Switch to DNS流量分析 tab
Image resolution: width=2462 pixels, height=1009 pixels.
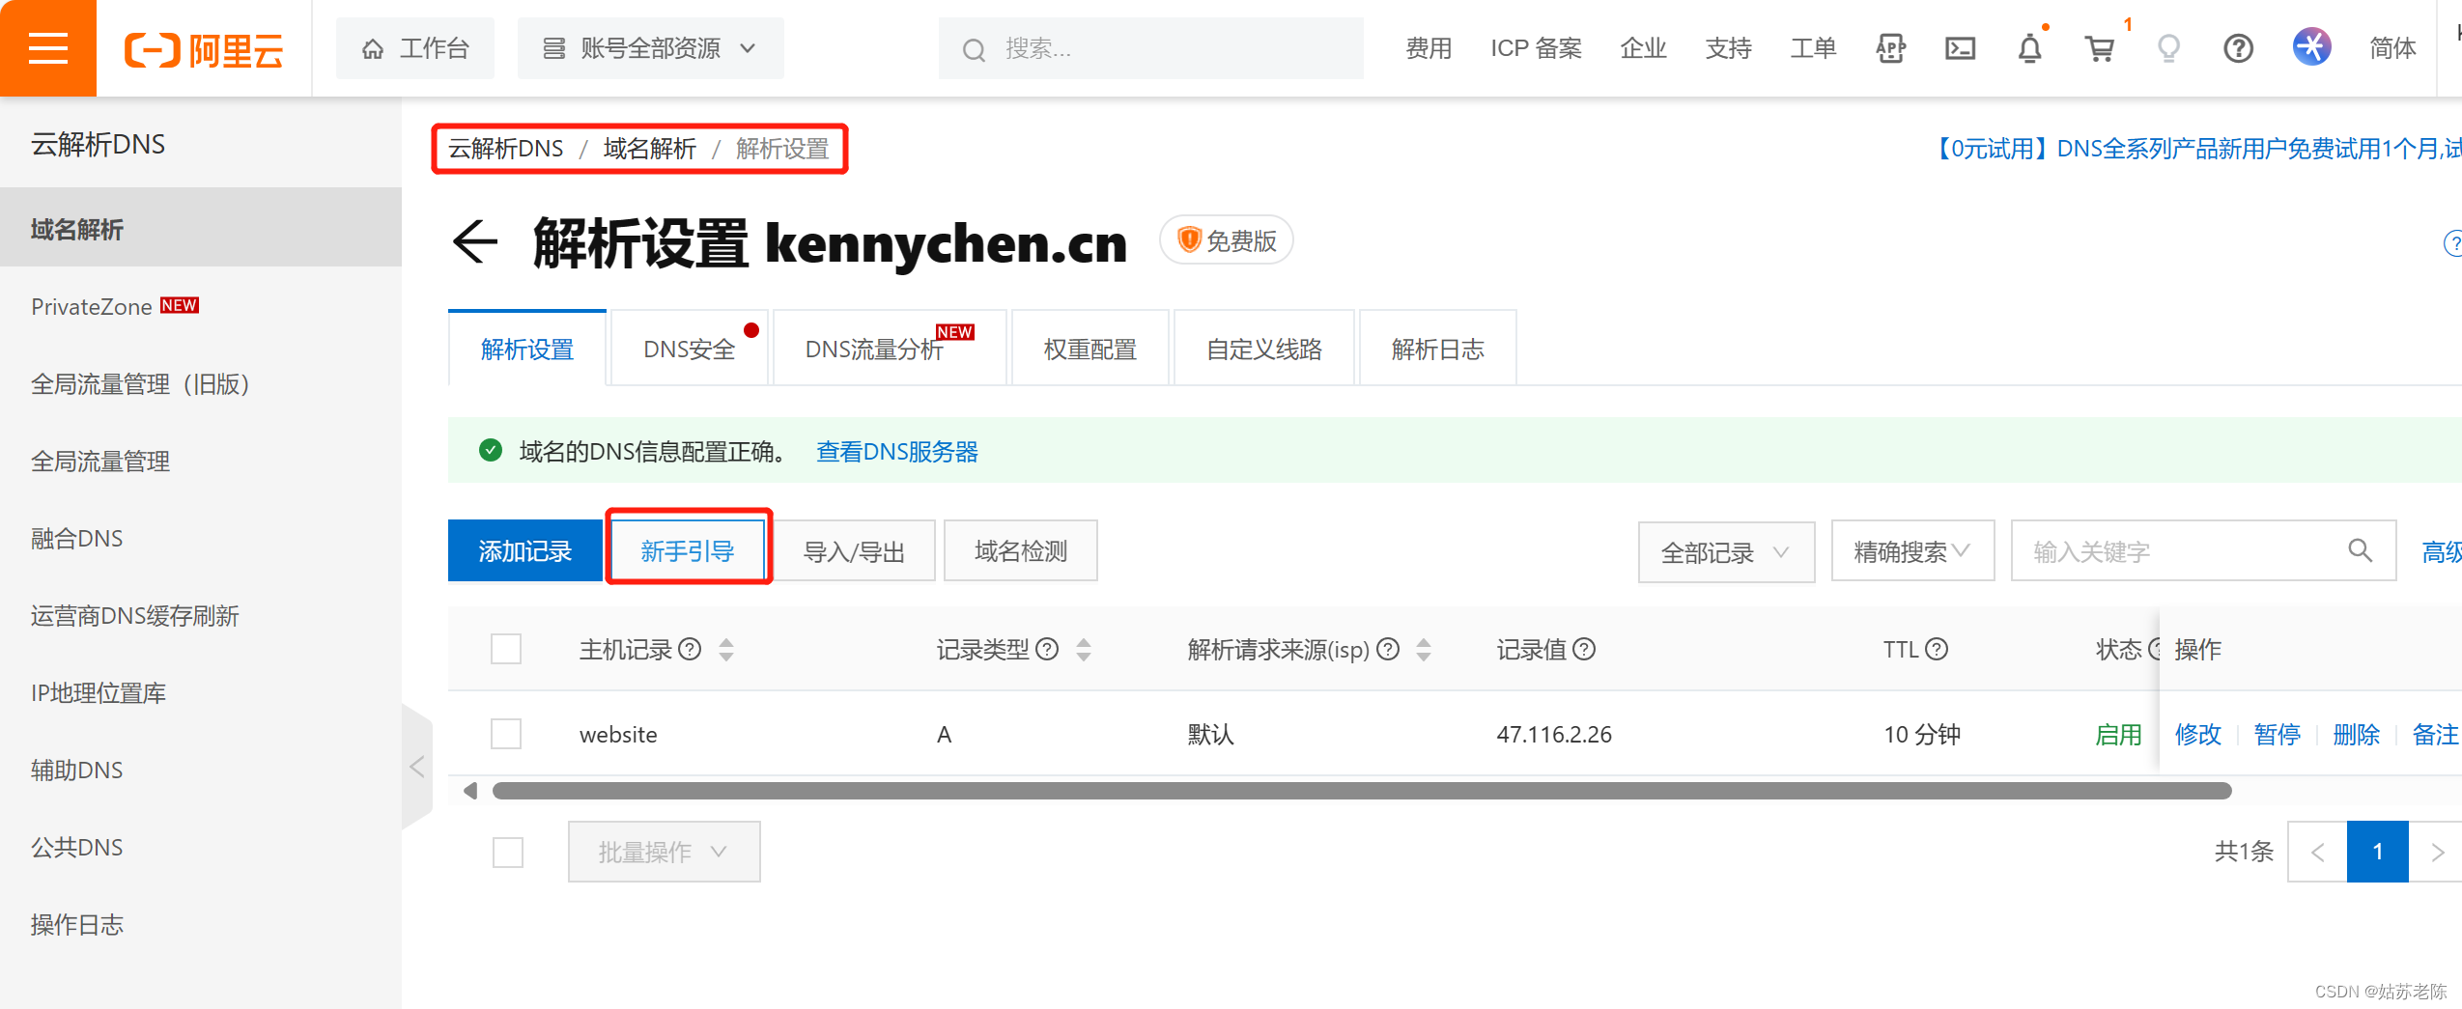click(890, 349)
